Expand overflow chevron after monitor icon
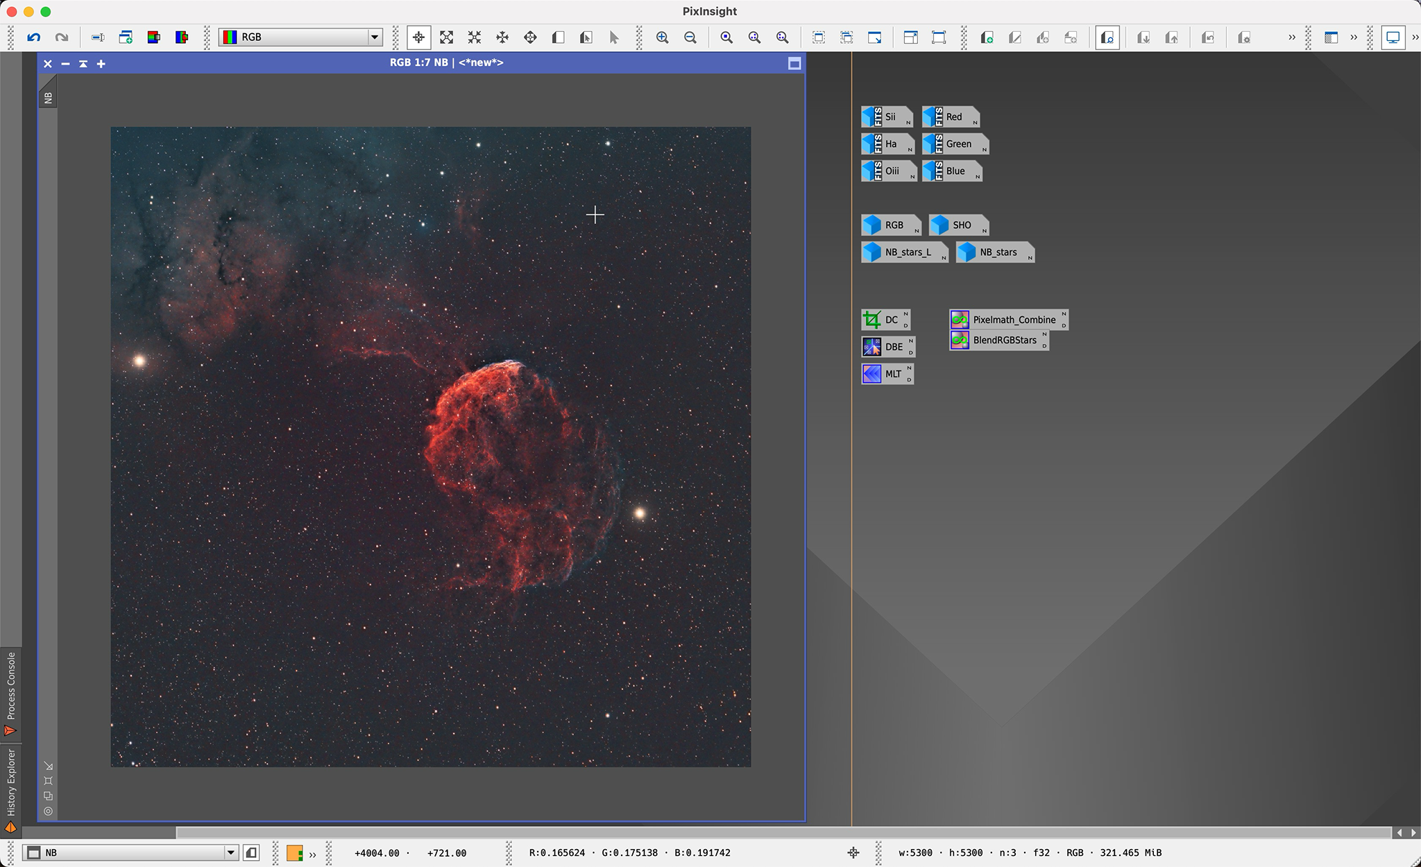Screen dimensions: 1421x867 point(1415,37)
